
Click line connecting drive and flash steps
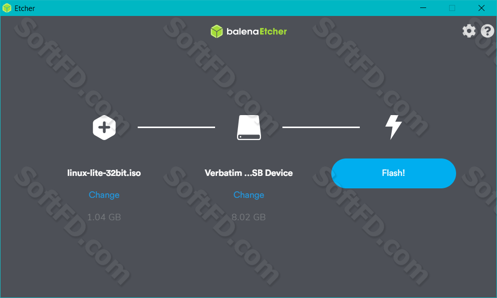[x=321, y=127]
